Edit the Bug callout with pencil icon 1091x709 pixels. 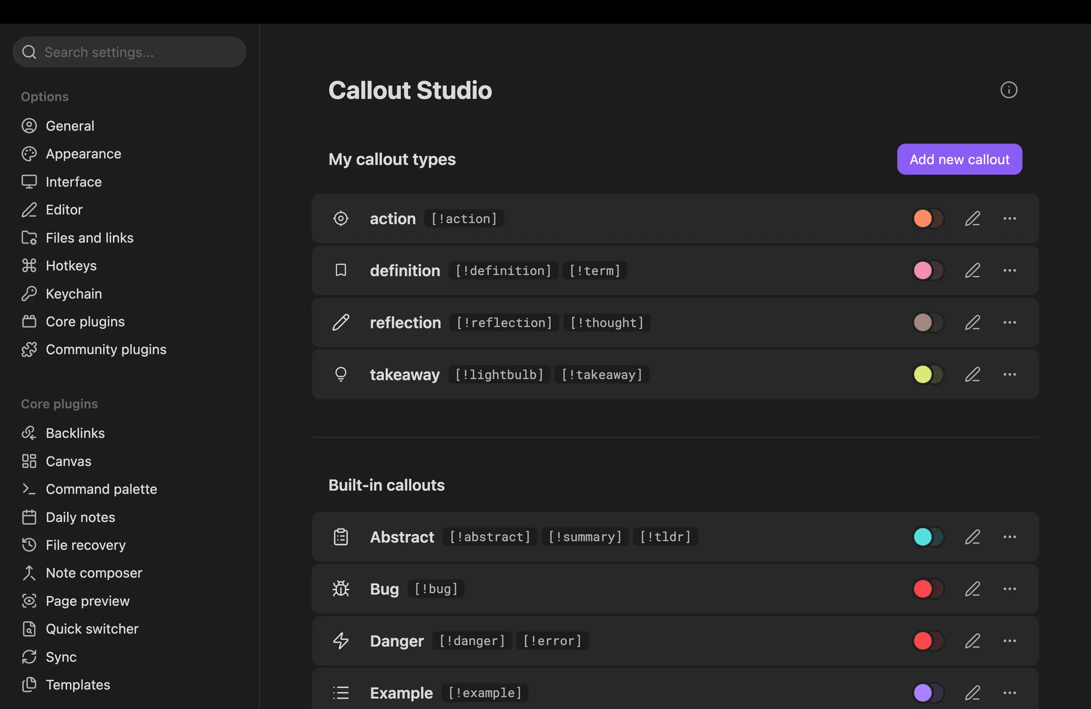(973, 589)
